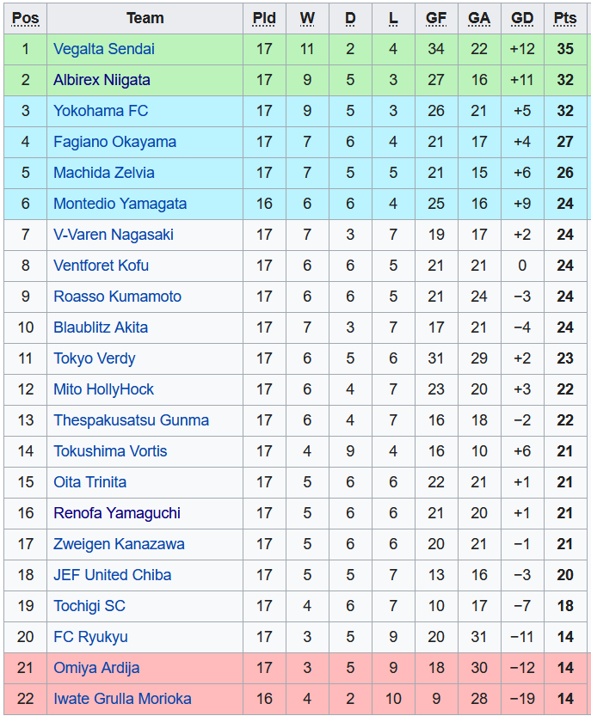
Task: Open Yokohama FC team page
Action: coord(101,111)
